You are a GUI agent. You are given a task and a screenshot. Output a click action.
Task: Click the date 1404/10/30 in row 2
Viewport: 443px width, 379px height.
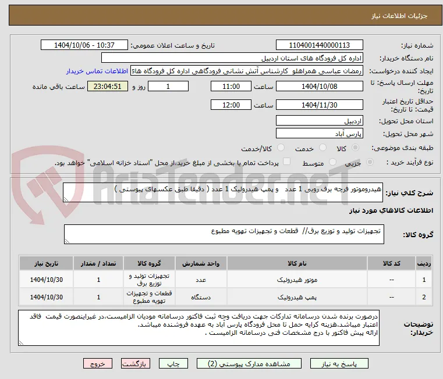click(x=47, y=297)
